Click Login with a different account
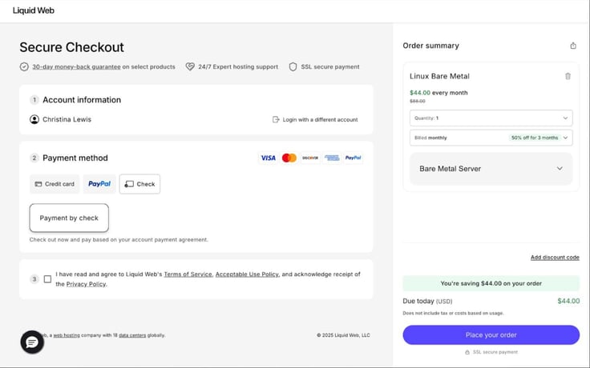 [x=315, y=119]
